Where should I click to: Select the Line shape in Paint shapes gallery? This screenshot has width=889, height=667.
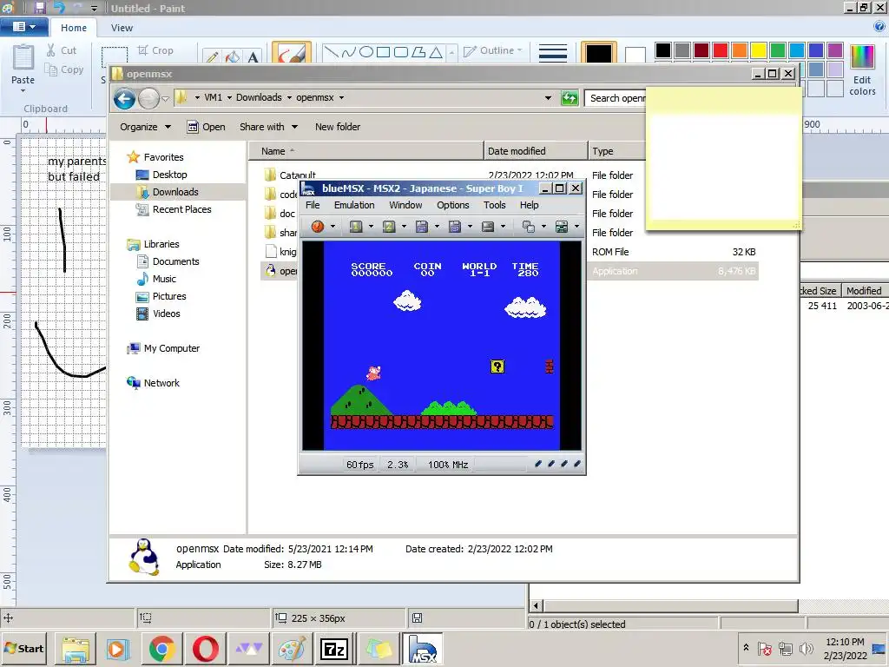point(332,53)
